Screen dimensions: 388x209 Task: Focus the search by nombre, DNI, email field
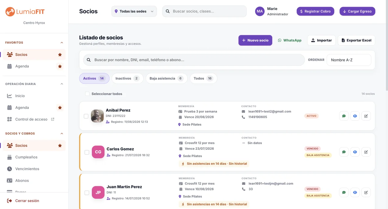194,60
